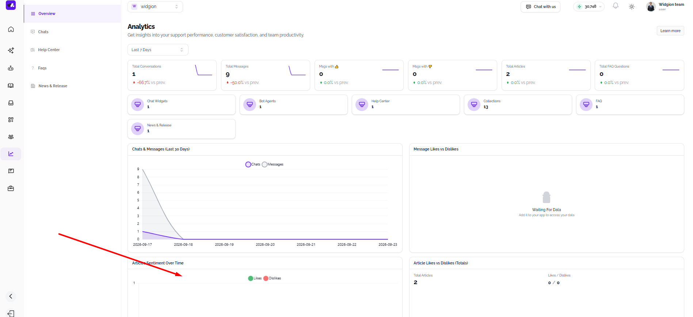Toggle the Dislikes series in sentiment legend
This screenshot has height=317, width=693.
click(x=272, y=278)
